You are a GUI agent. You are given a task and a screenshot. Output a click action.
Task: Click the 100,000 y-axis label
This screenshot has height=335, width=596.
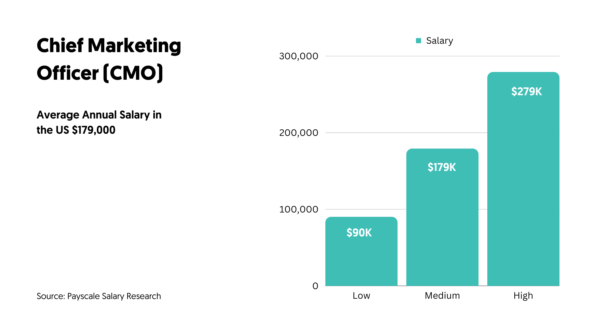tap(298, 209)
